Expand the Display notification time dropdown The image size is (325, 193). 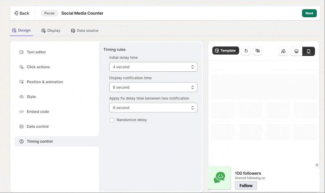click(x=153, y=87)
